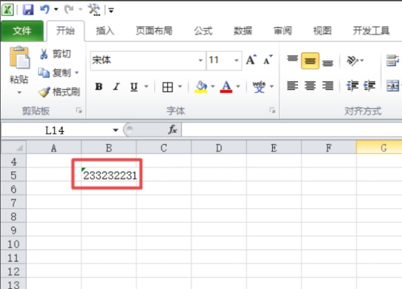This screenshot has width=402, height=289.
Task: Open the underline style dropdown arrow
Action: click(146, 87)
